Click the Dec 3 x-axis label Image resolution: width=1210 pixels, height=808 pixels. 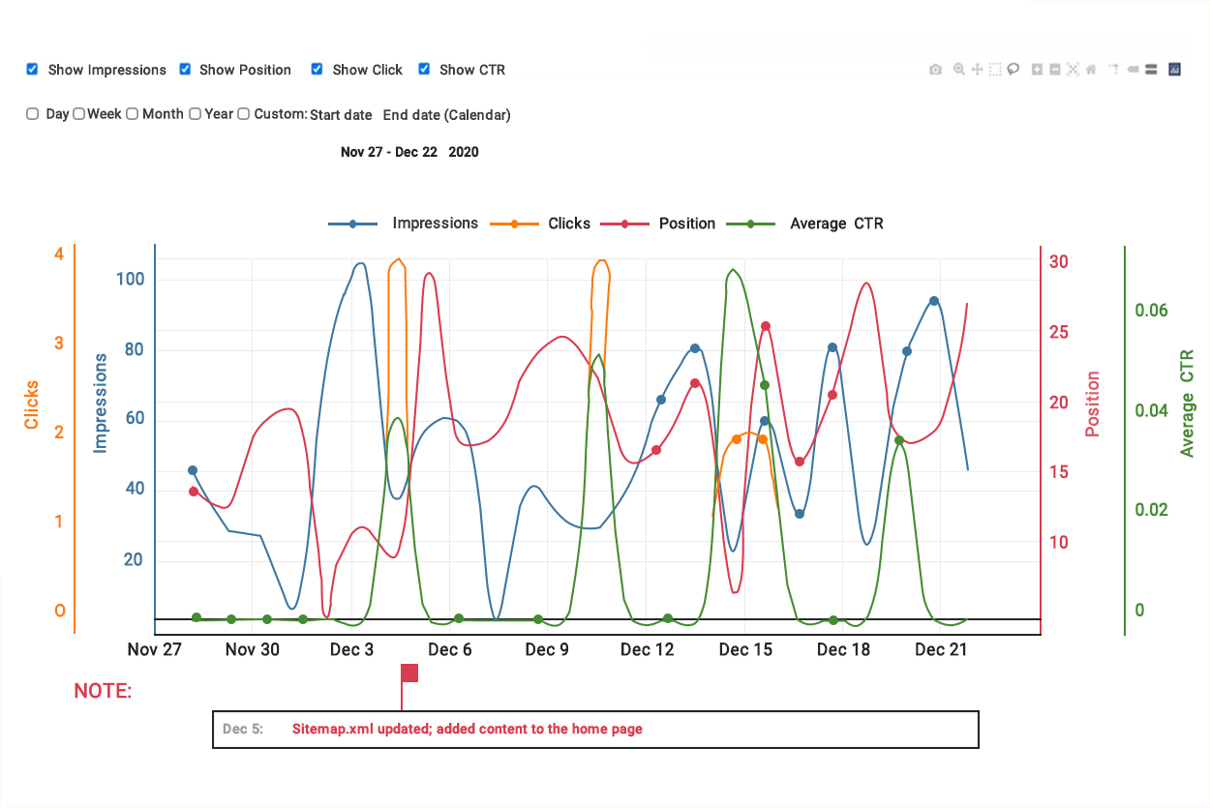(351, 649)
